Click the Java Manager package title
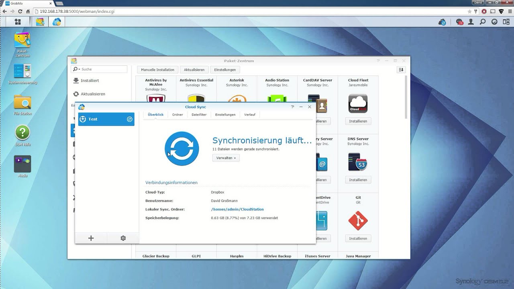Viewport: 514px width, 289px height. tap(358, 256)
